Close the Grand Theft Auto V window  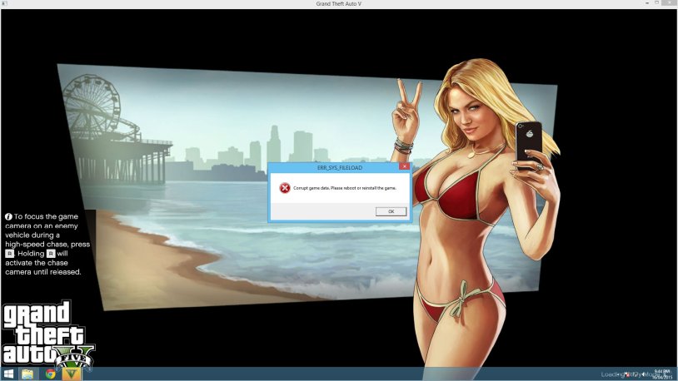pos(671,3)
